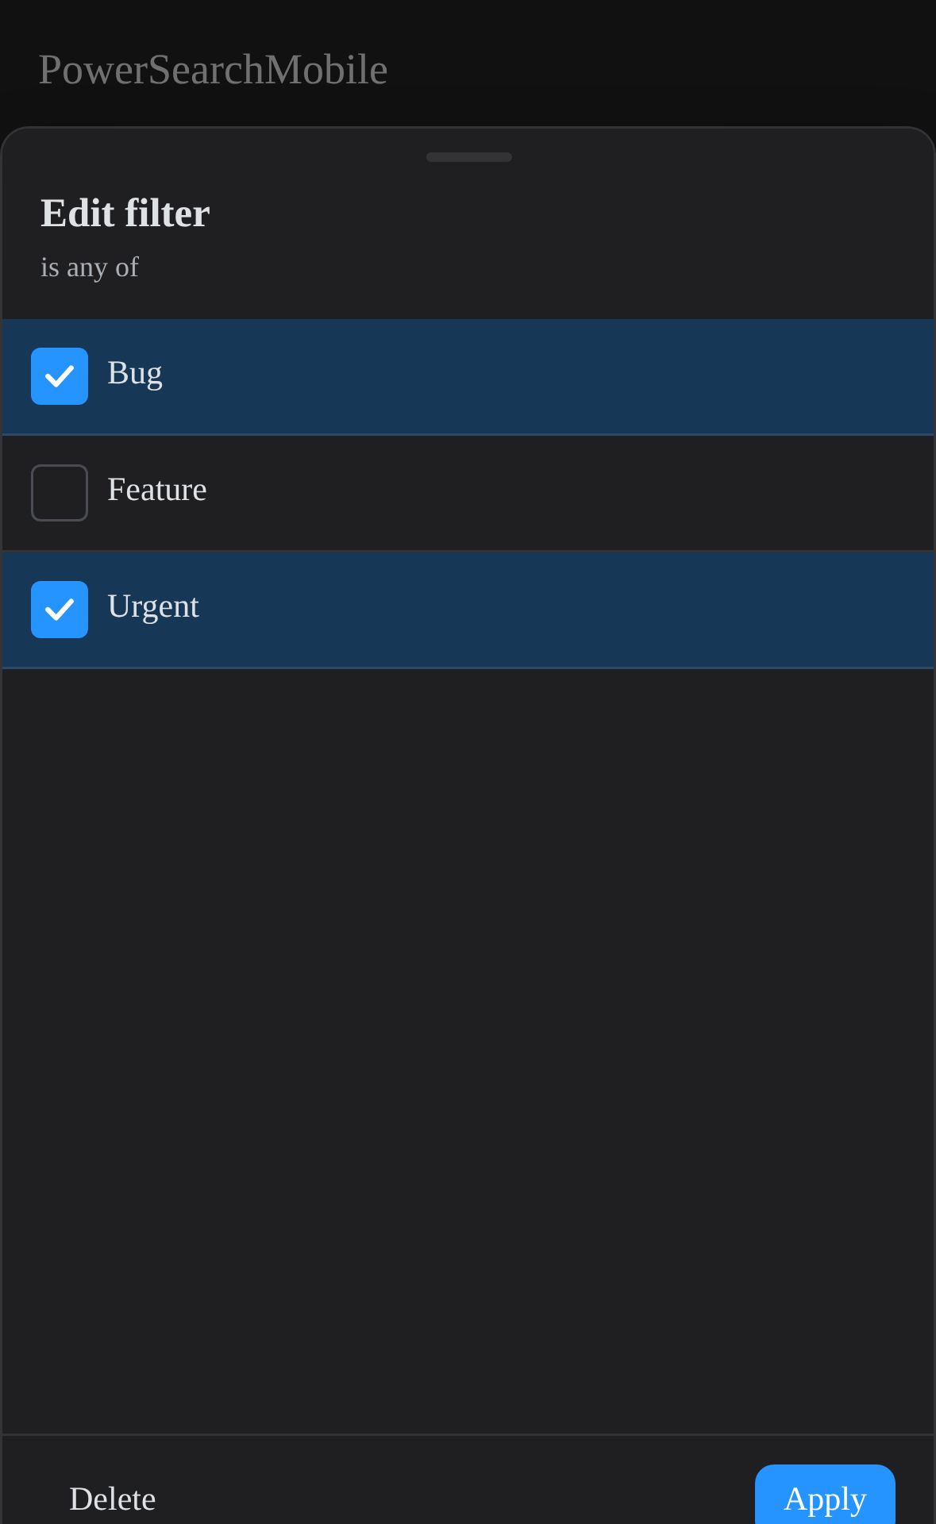Click the Edit filter heading

click(125, 214)
